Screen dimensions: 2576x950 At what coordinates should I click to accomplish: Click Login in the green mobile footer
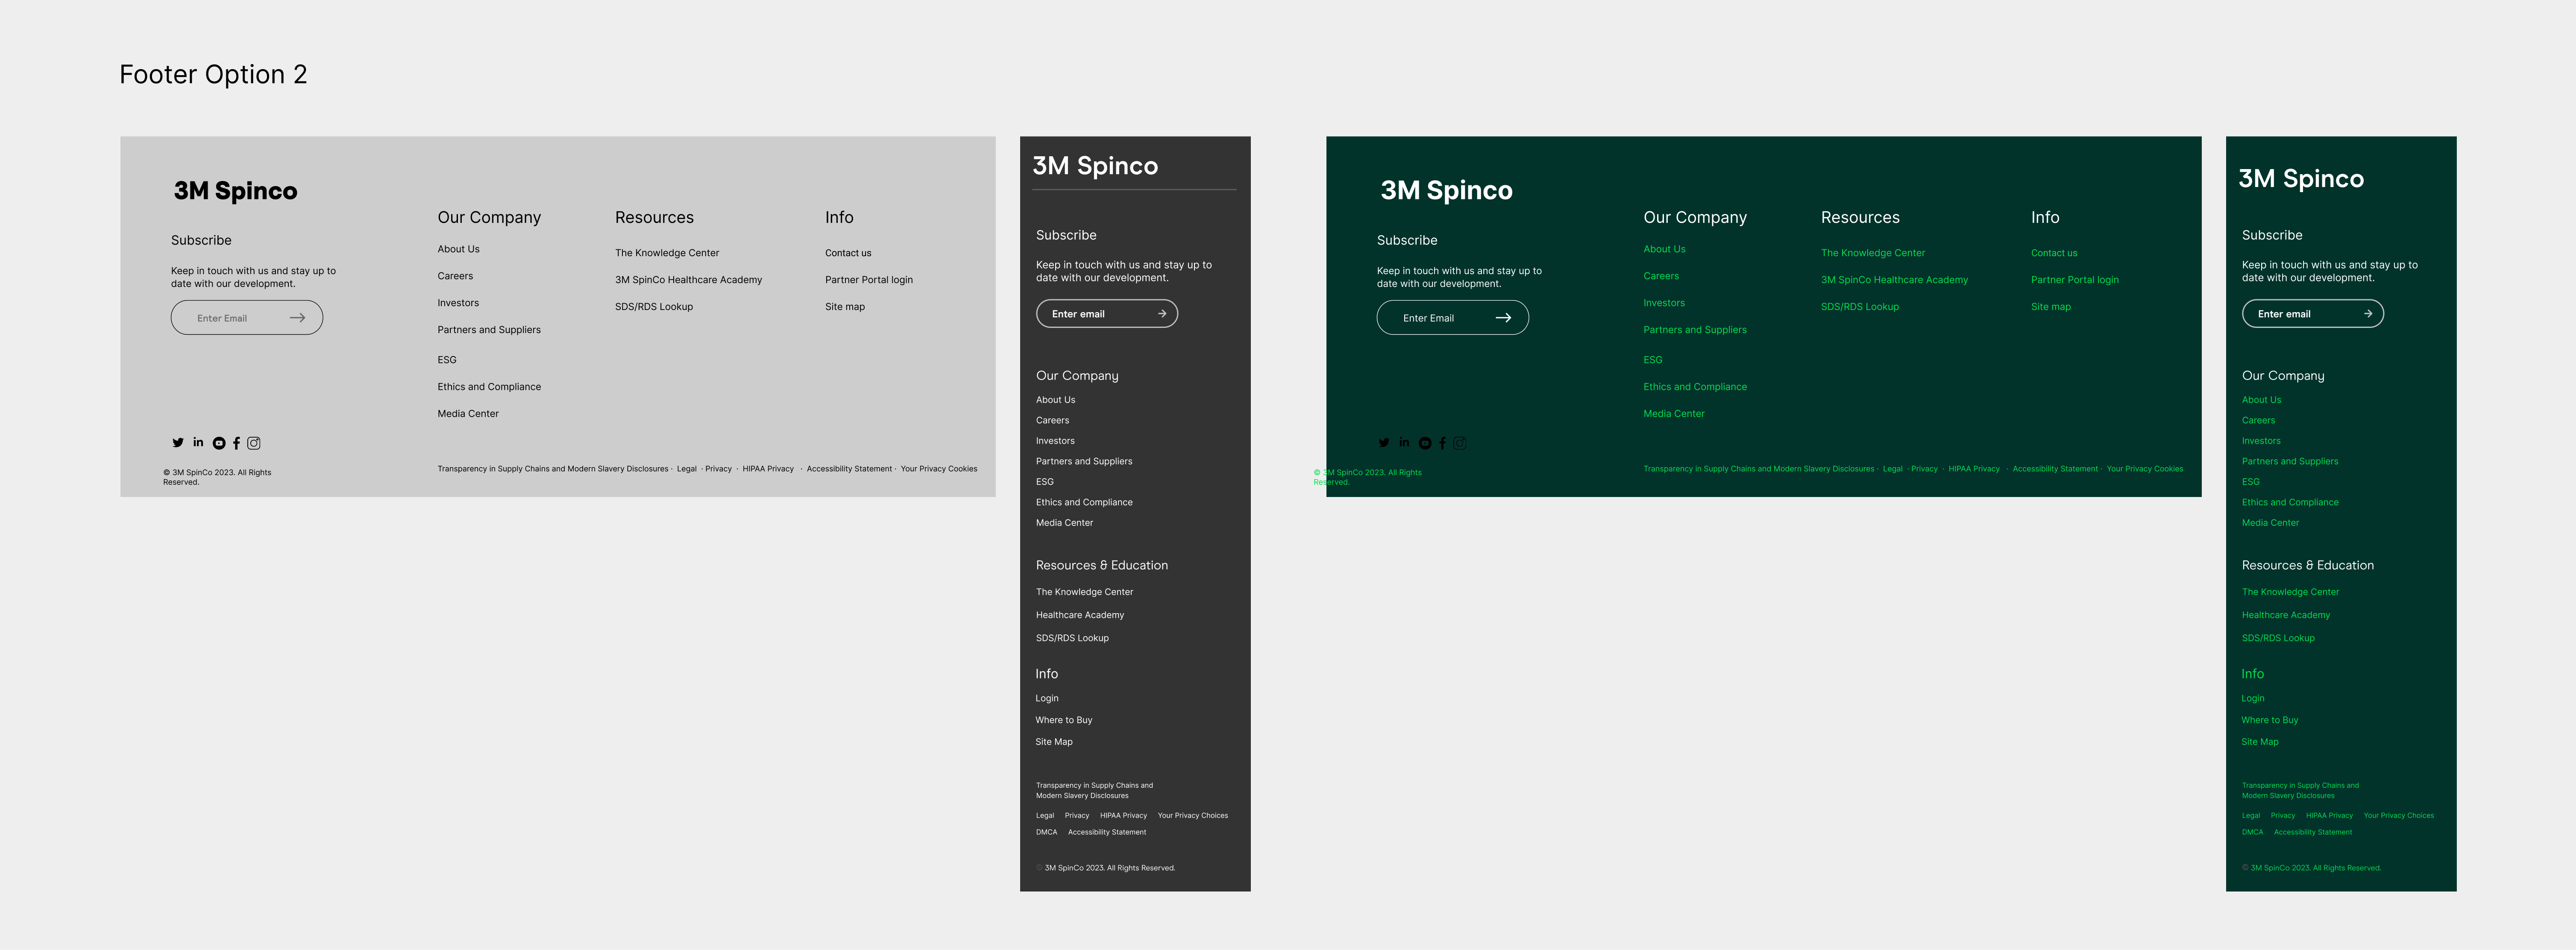(x=2253, y=698)
